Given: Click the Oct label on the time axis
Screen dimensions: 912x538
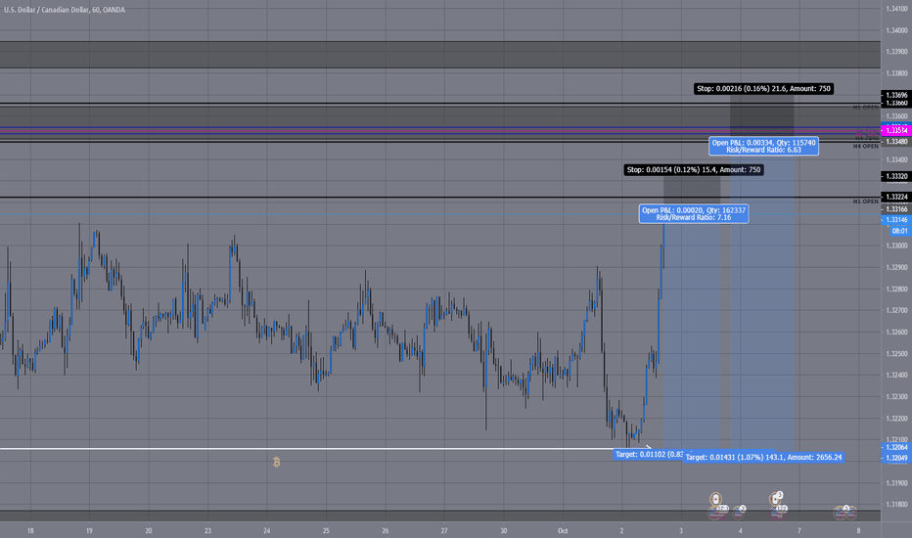Looking at the screenshot, I should [563, 531].
